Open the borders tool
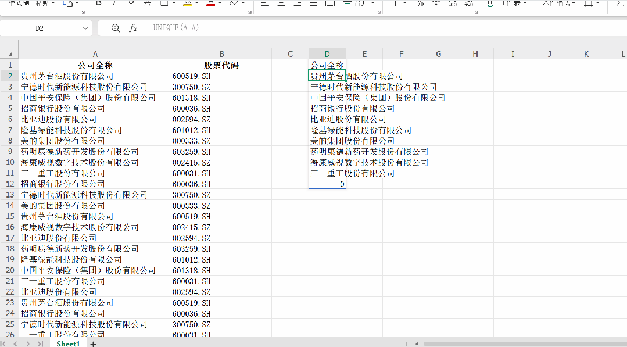Screen dimensions: 627x347 pos(164,3)
